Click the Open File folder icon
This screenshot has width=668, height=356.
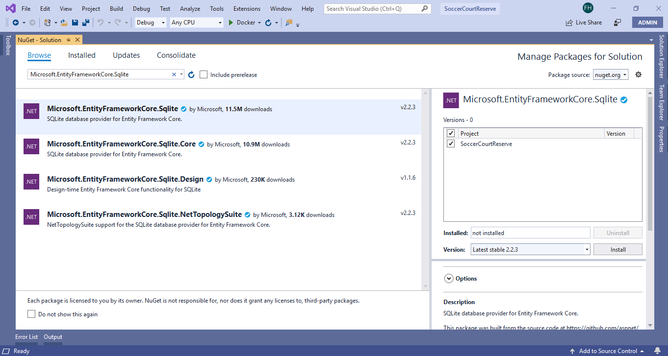[x=65, y=23]
